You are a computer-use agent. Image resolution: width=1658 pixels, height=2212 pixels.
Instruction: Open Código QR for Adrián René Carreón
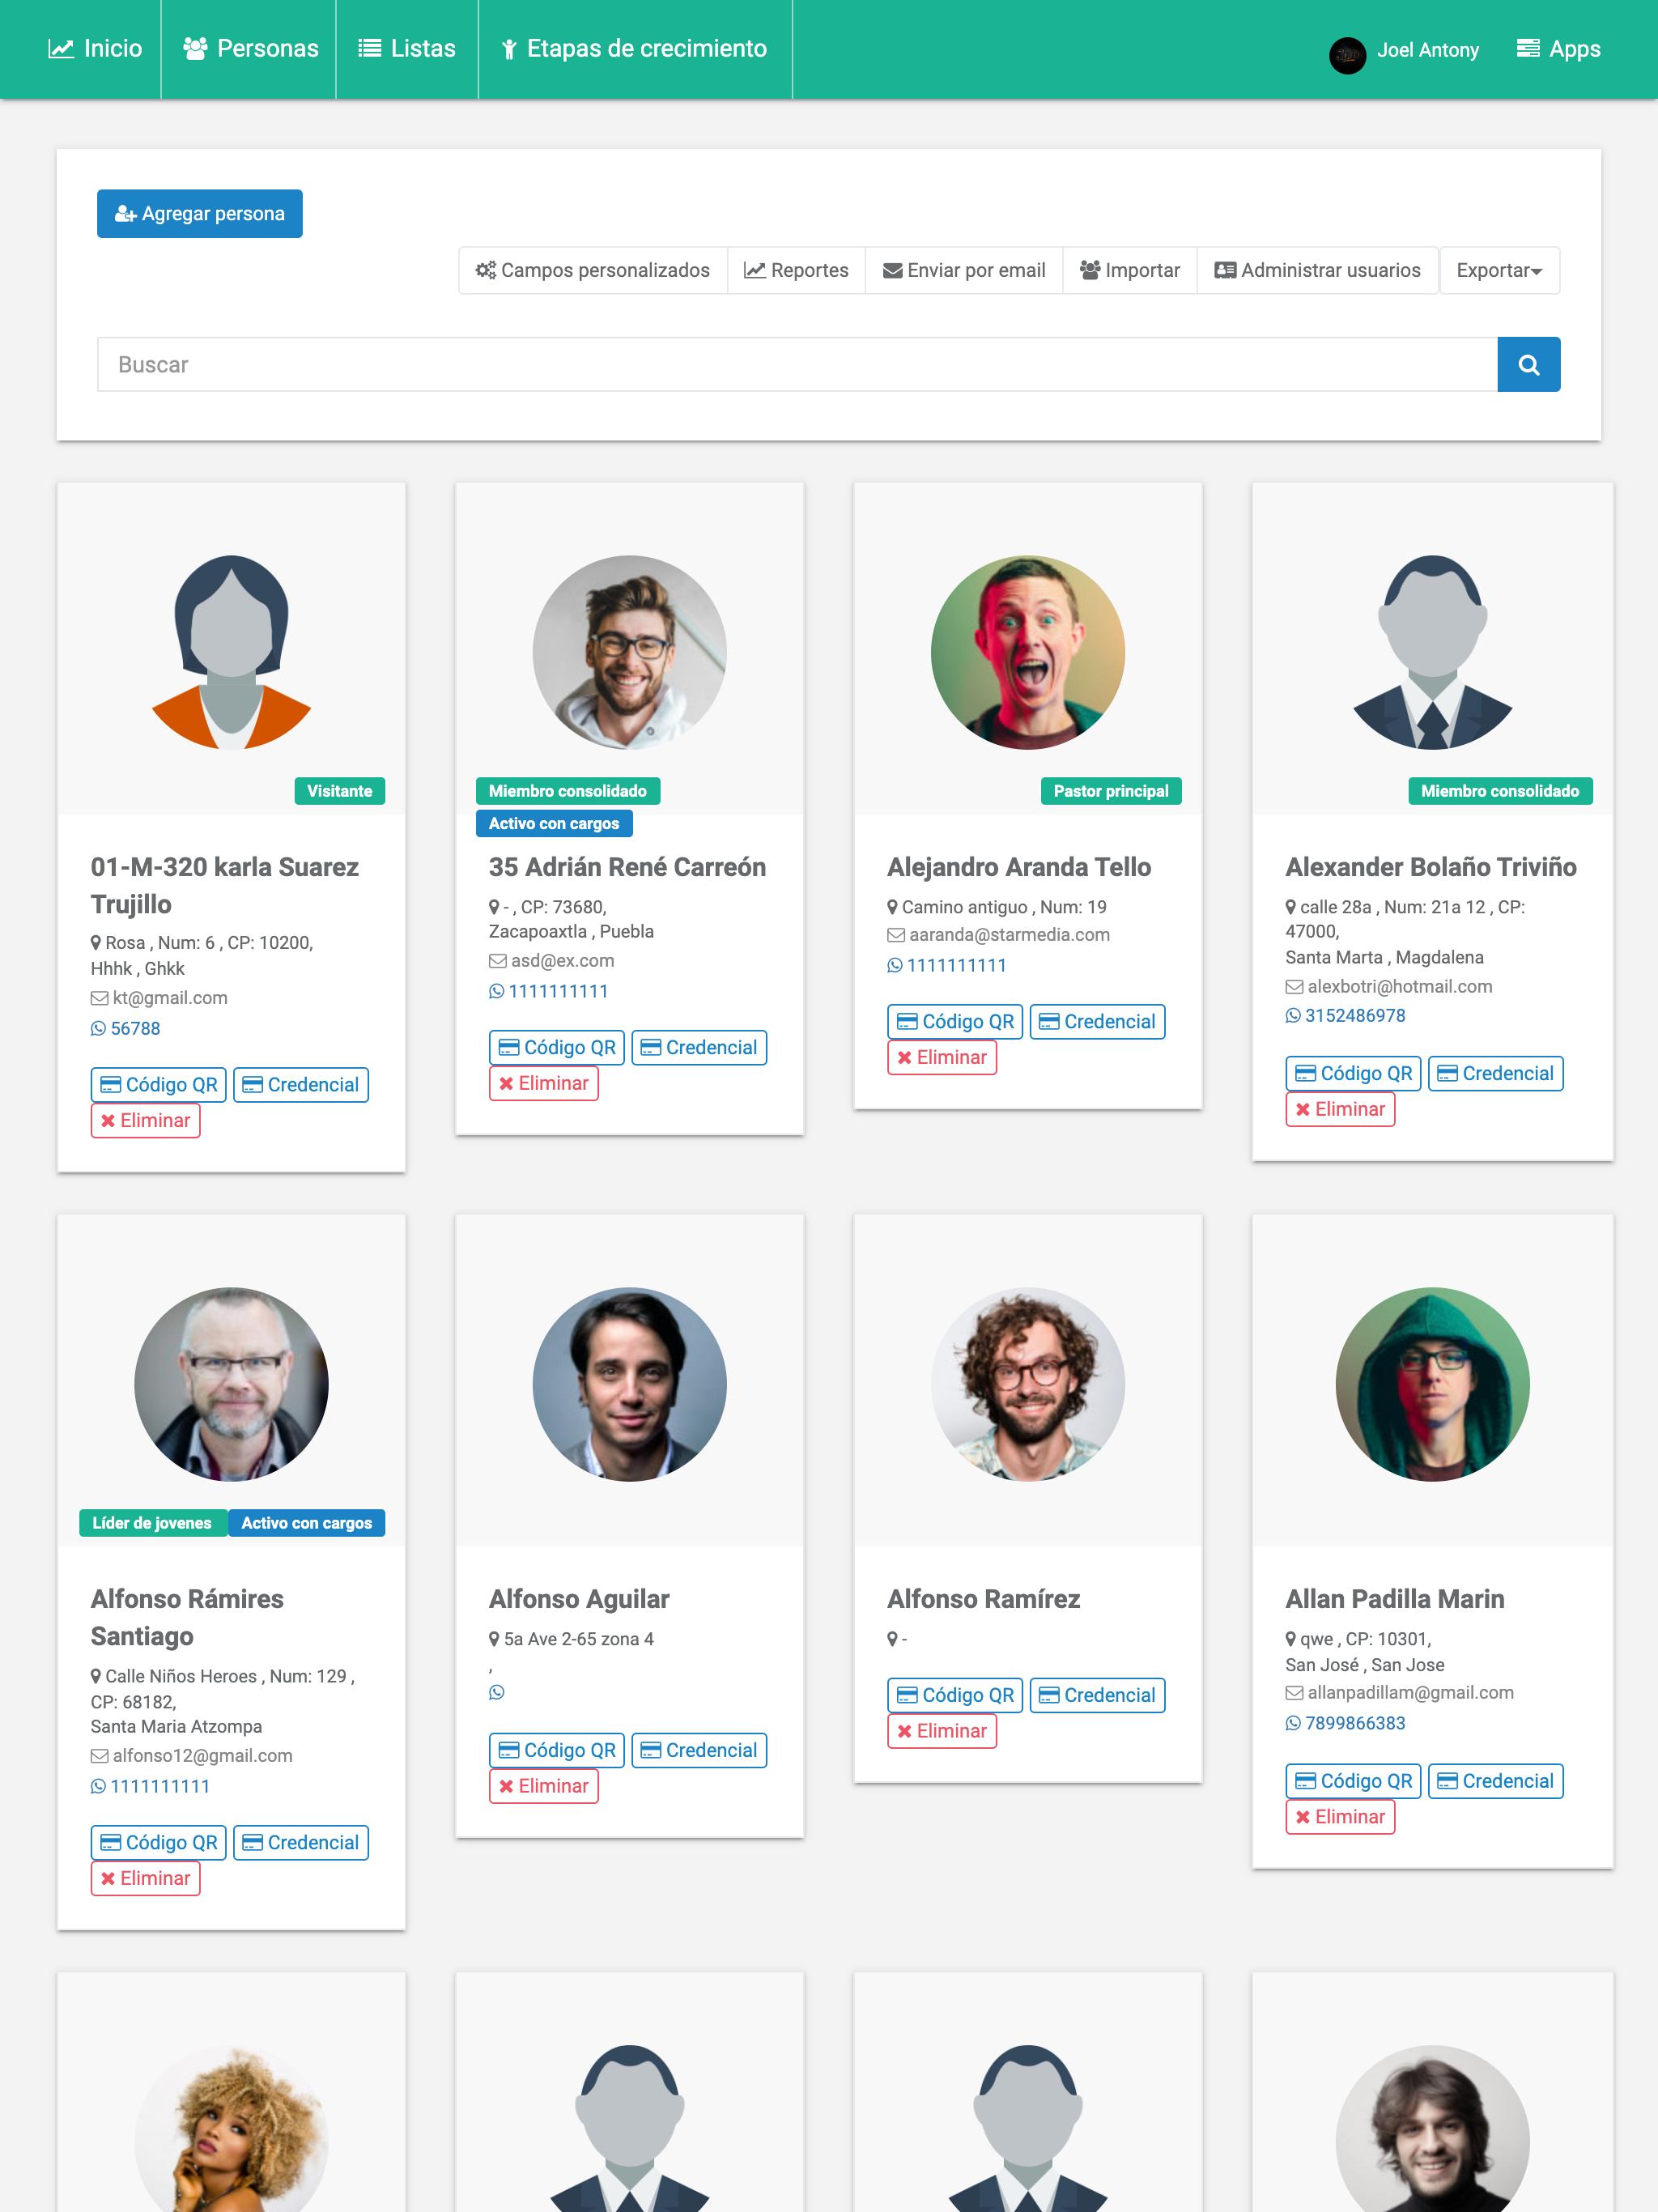click(x=557, y=1047)
